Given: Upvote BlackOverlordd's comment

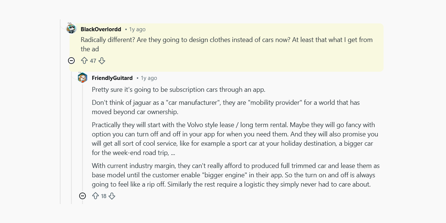Looking at the screenshot, I should [84, 60].
